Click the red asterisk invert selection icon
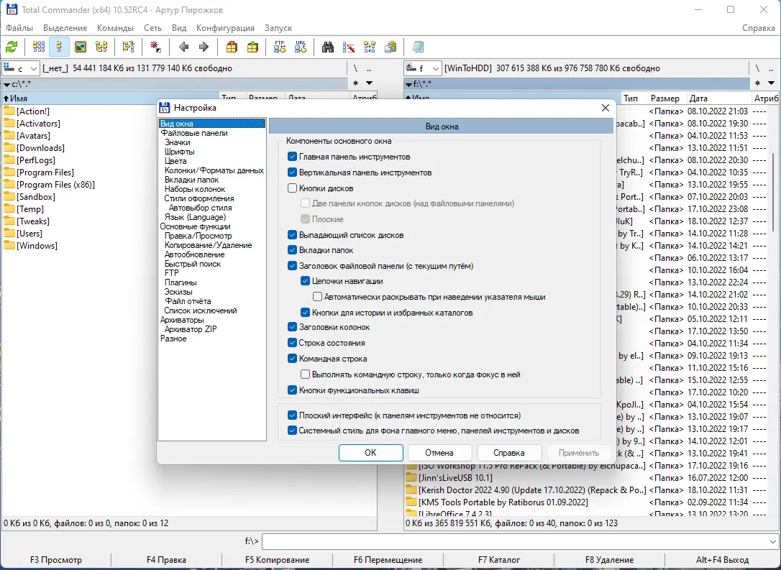 (155, 47)
